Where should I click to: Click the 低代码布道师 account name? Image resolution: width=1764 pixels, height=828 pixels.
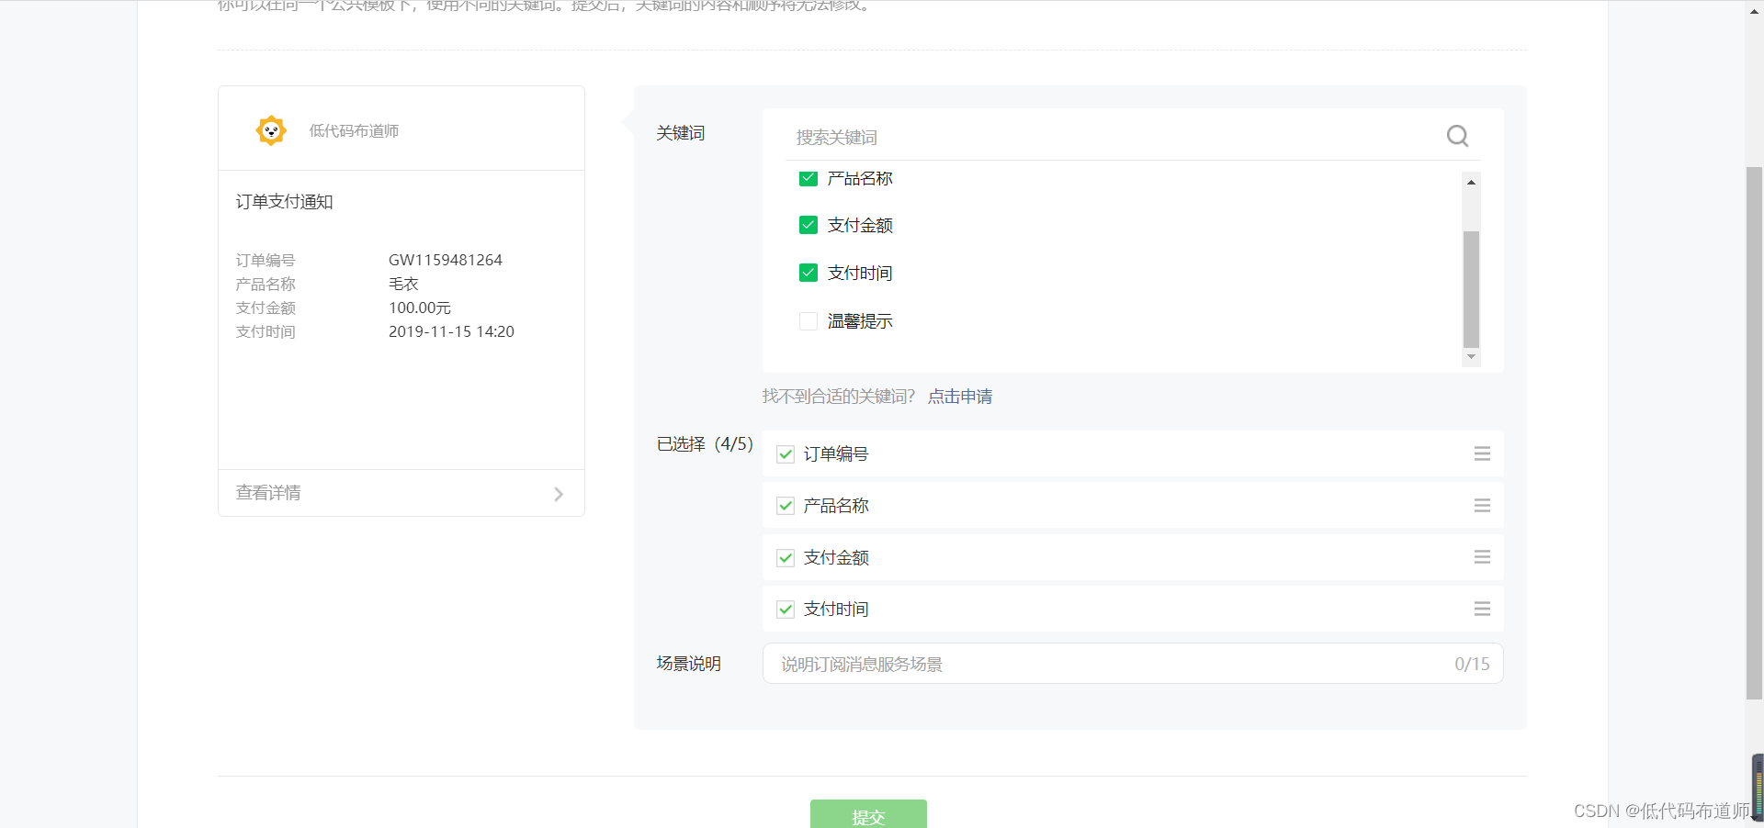point(354,131)
